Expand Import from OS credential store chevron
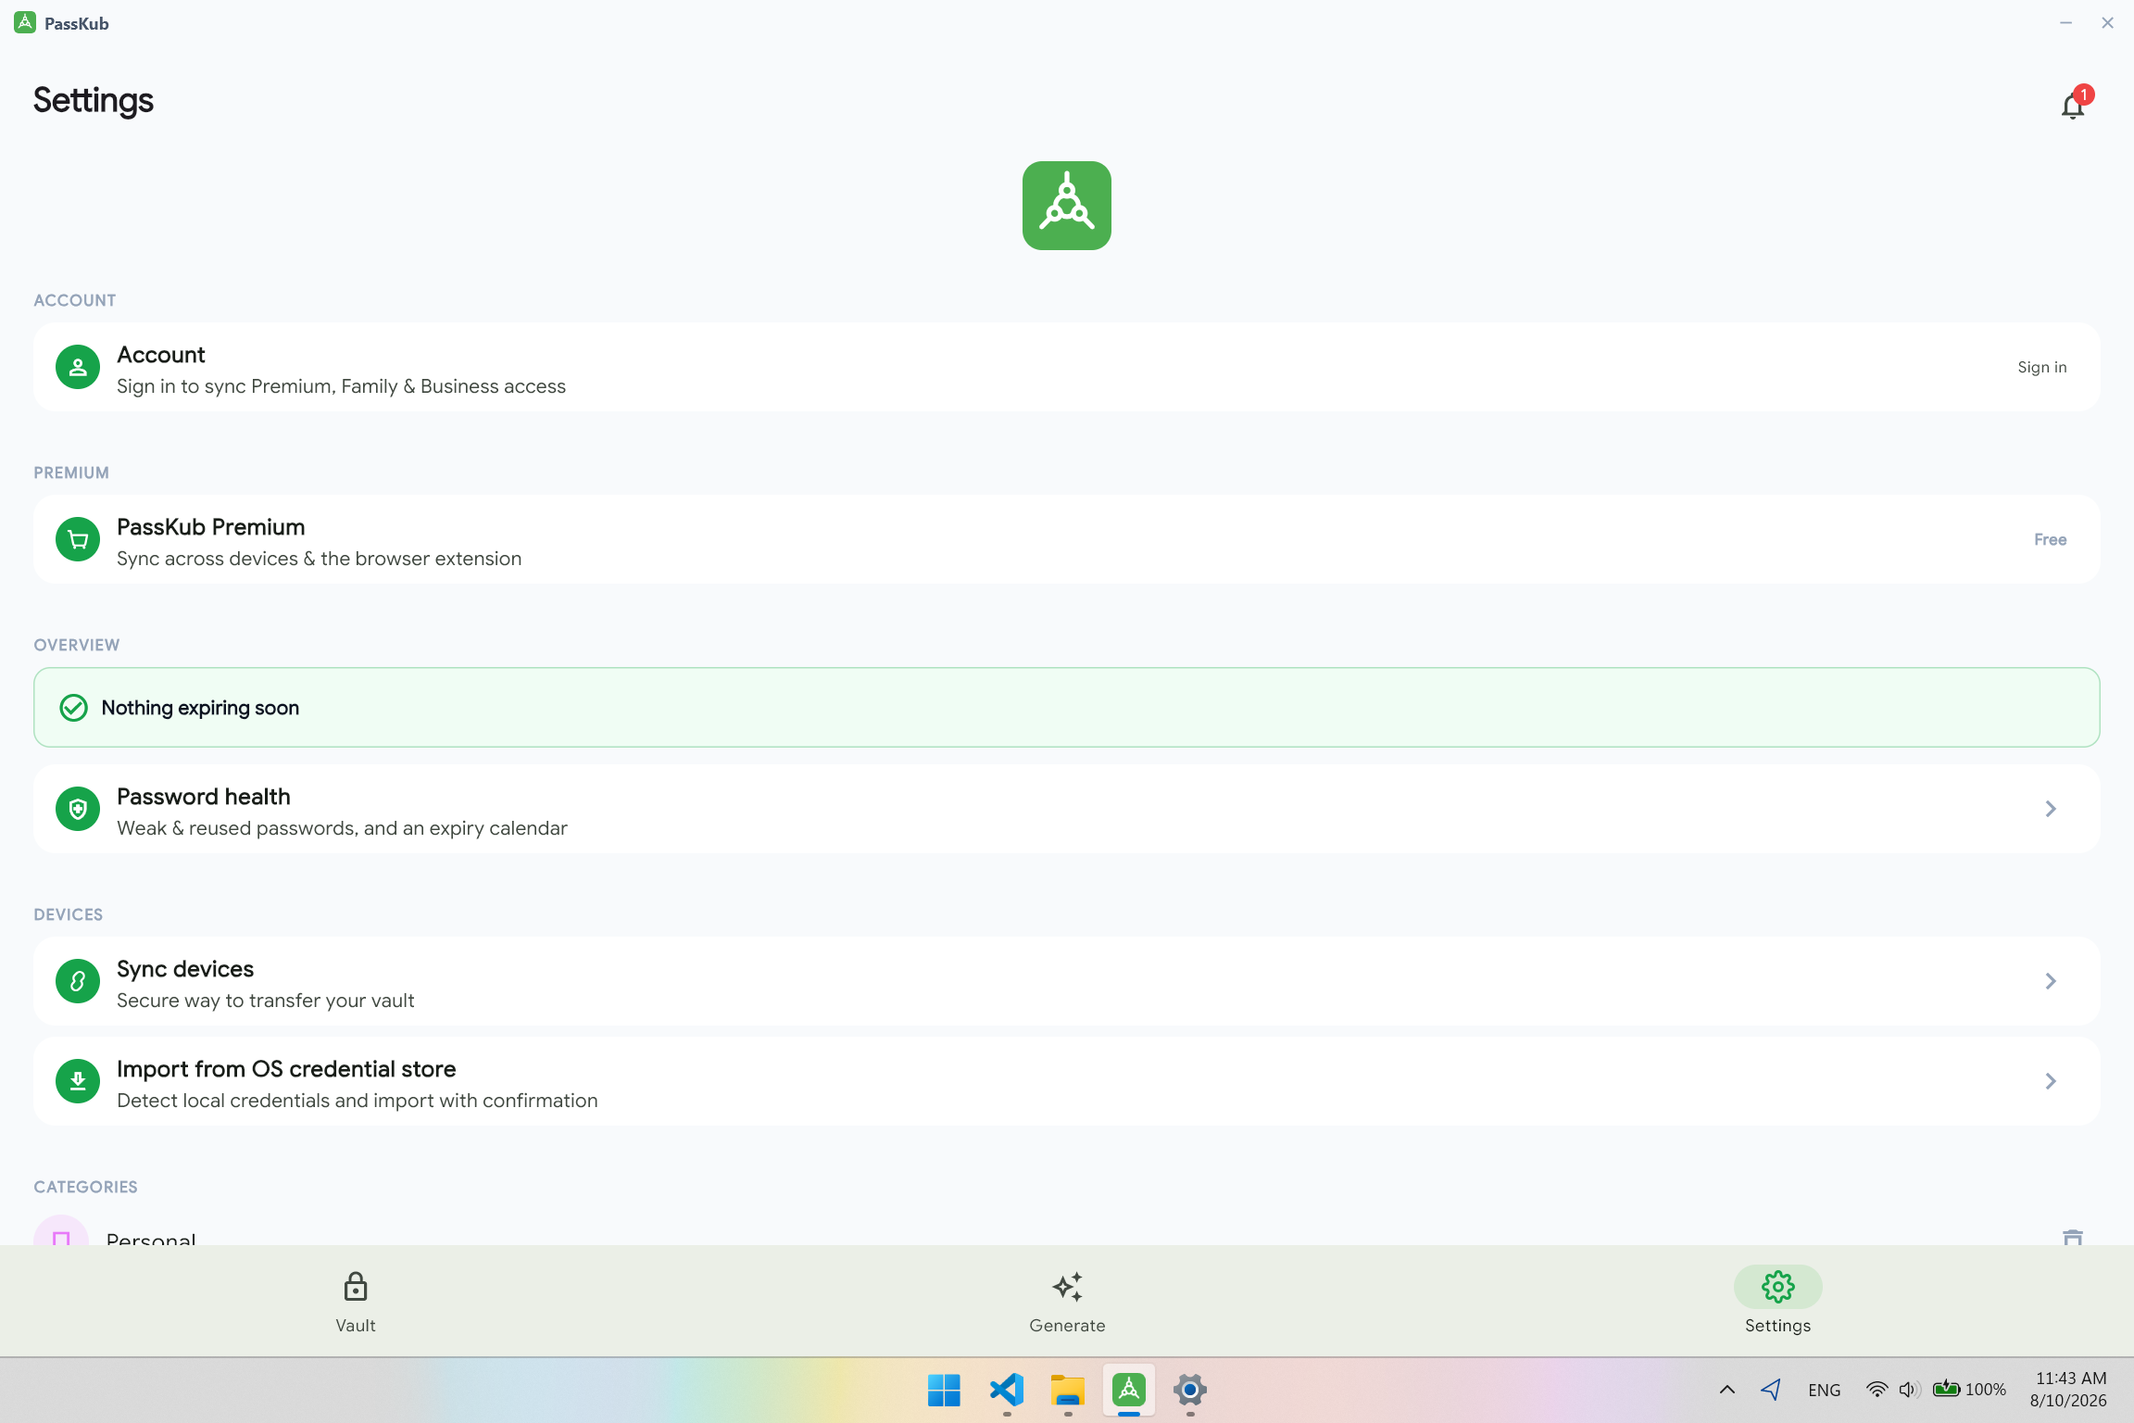 pyautogui.click(x=2051, y=1082)
